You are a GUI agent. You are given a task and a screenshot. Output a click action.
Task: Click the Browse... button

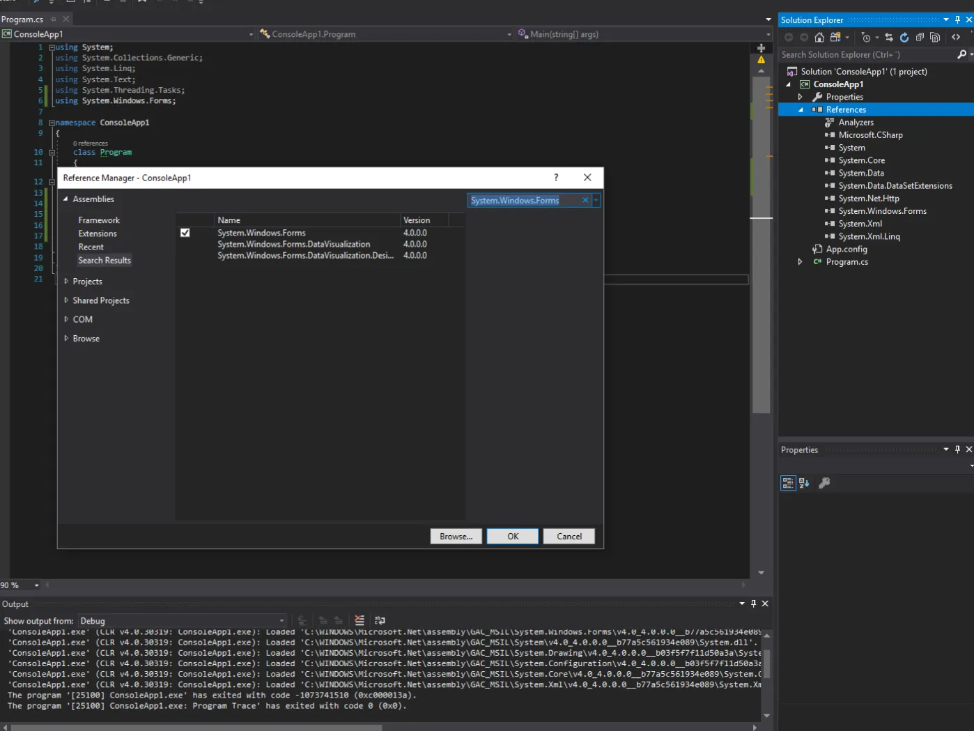[x=456, y=537]
